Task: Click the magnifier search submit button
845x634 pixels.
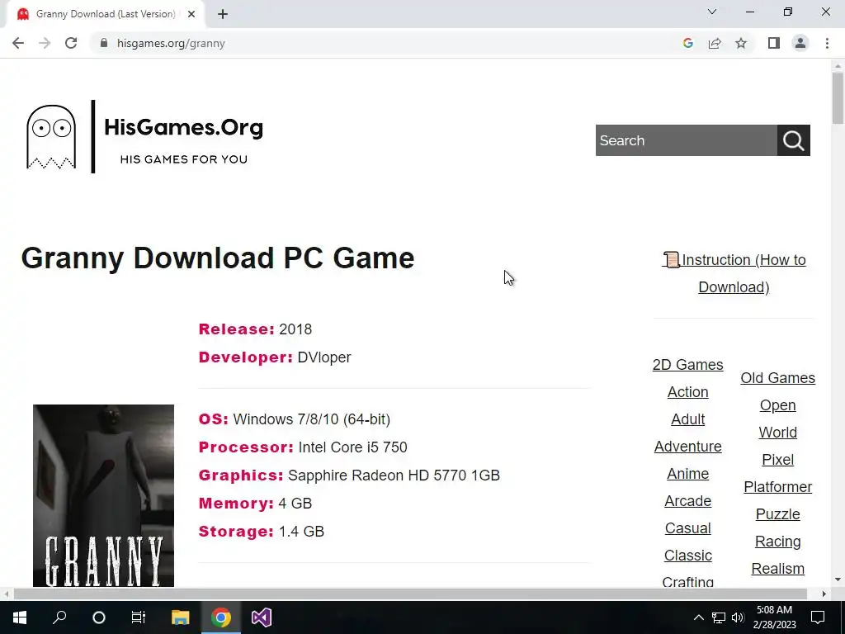Action: (x=793, y=140)
